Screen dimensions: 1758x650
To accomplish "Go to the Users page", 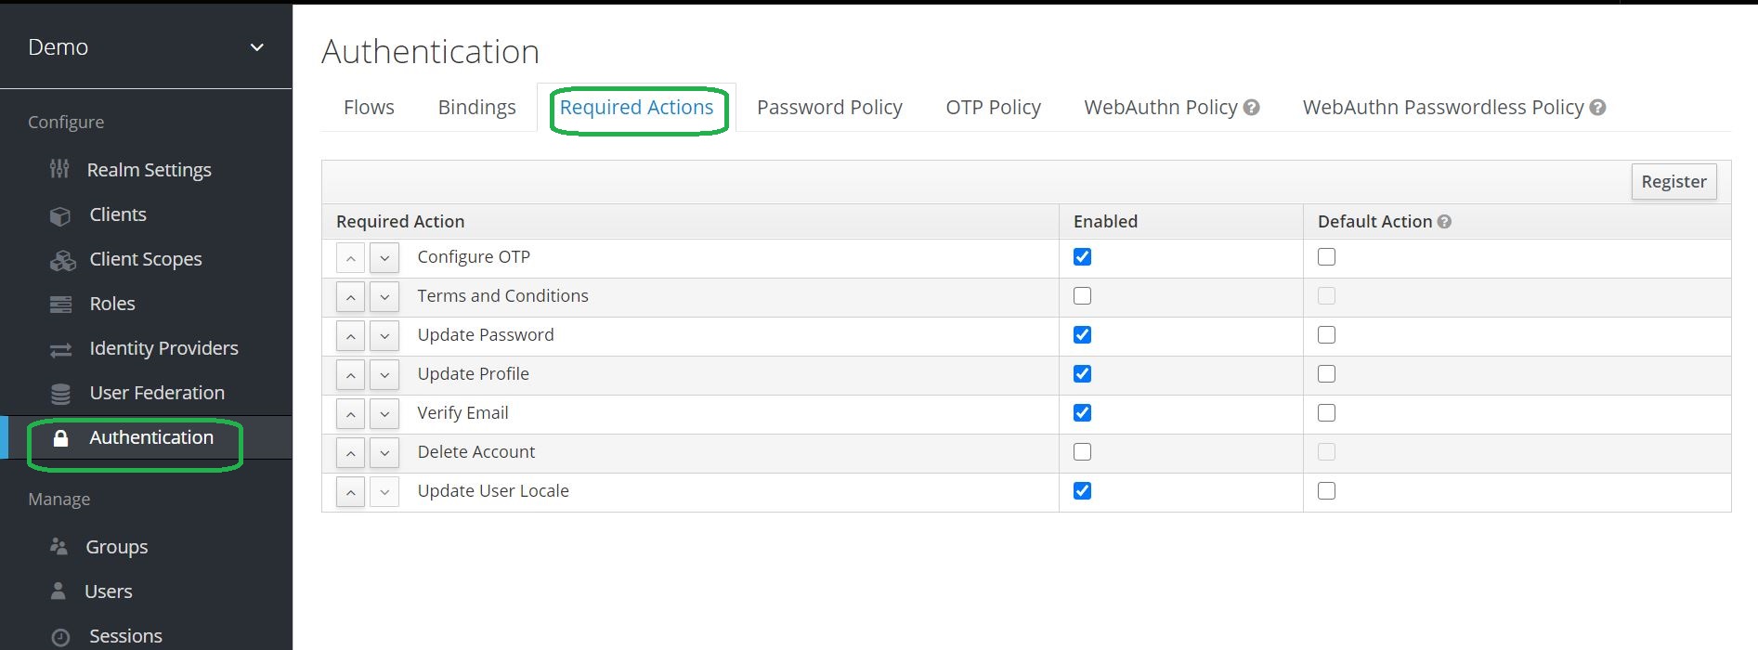I will 108,591.
